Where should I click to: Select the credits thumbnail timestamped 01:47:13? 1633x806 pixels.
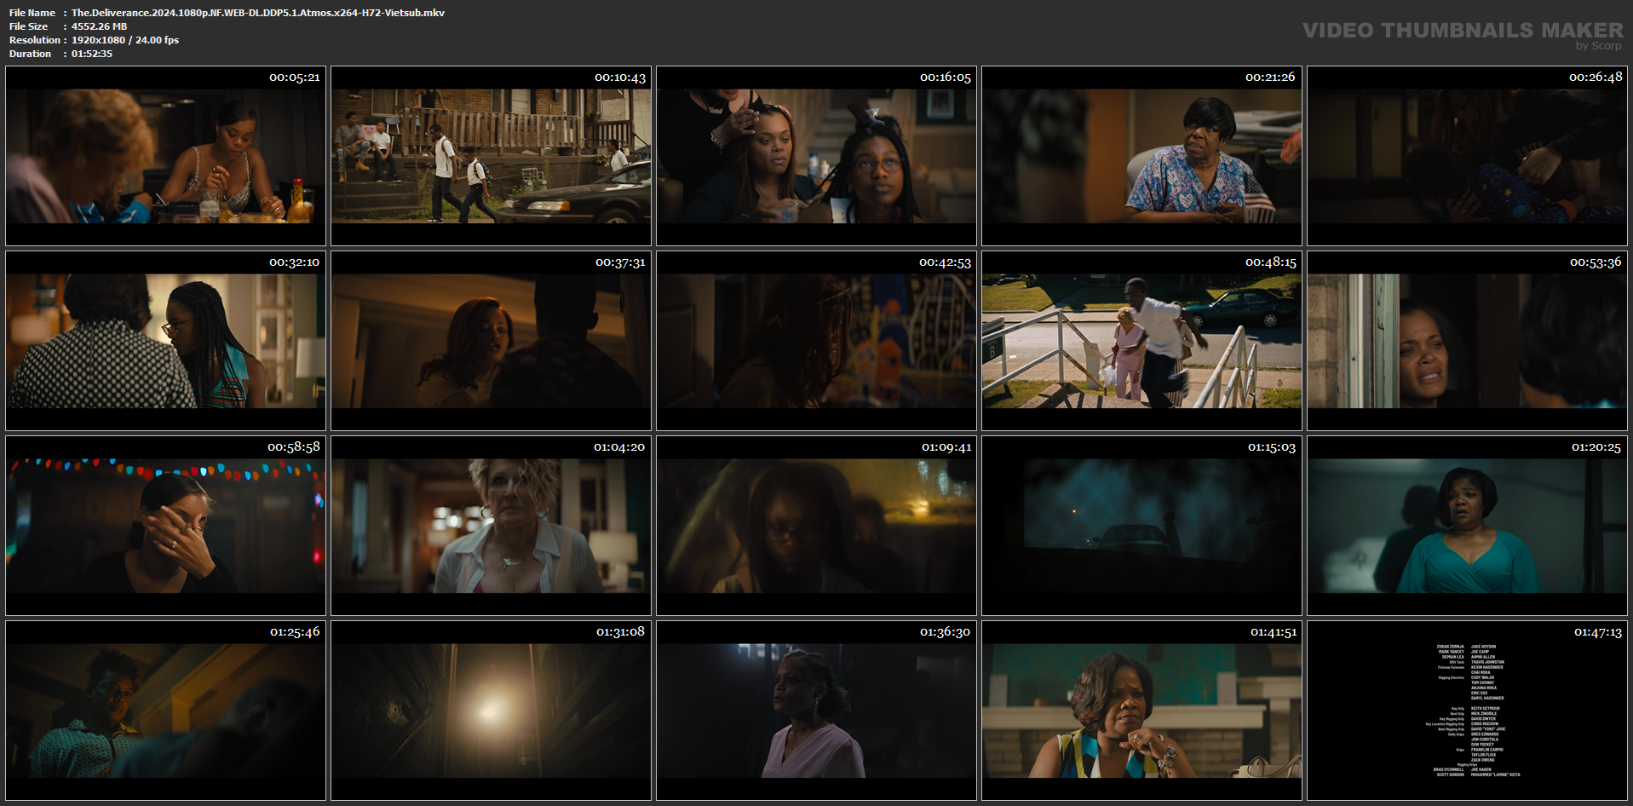pyautogui.click(x=1467, y=711)
